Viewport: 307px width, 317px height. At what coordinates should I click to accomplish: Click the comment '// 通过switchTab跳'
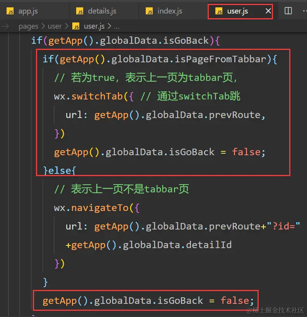pos(190,96)
